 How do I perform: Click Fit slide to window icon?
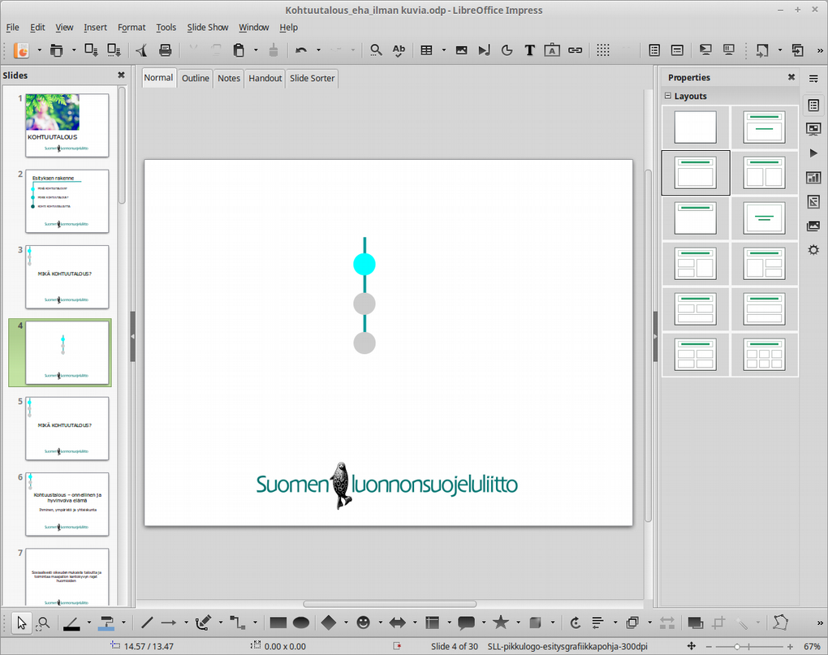coord(692,646)
